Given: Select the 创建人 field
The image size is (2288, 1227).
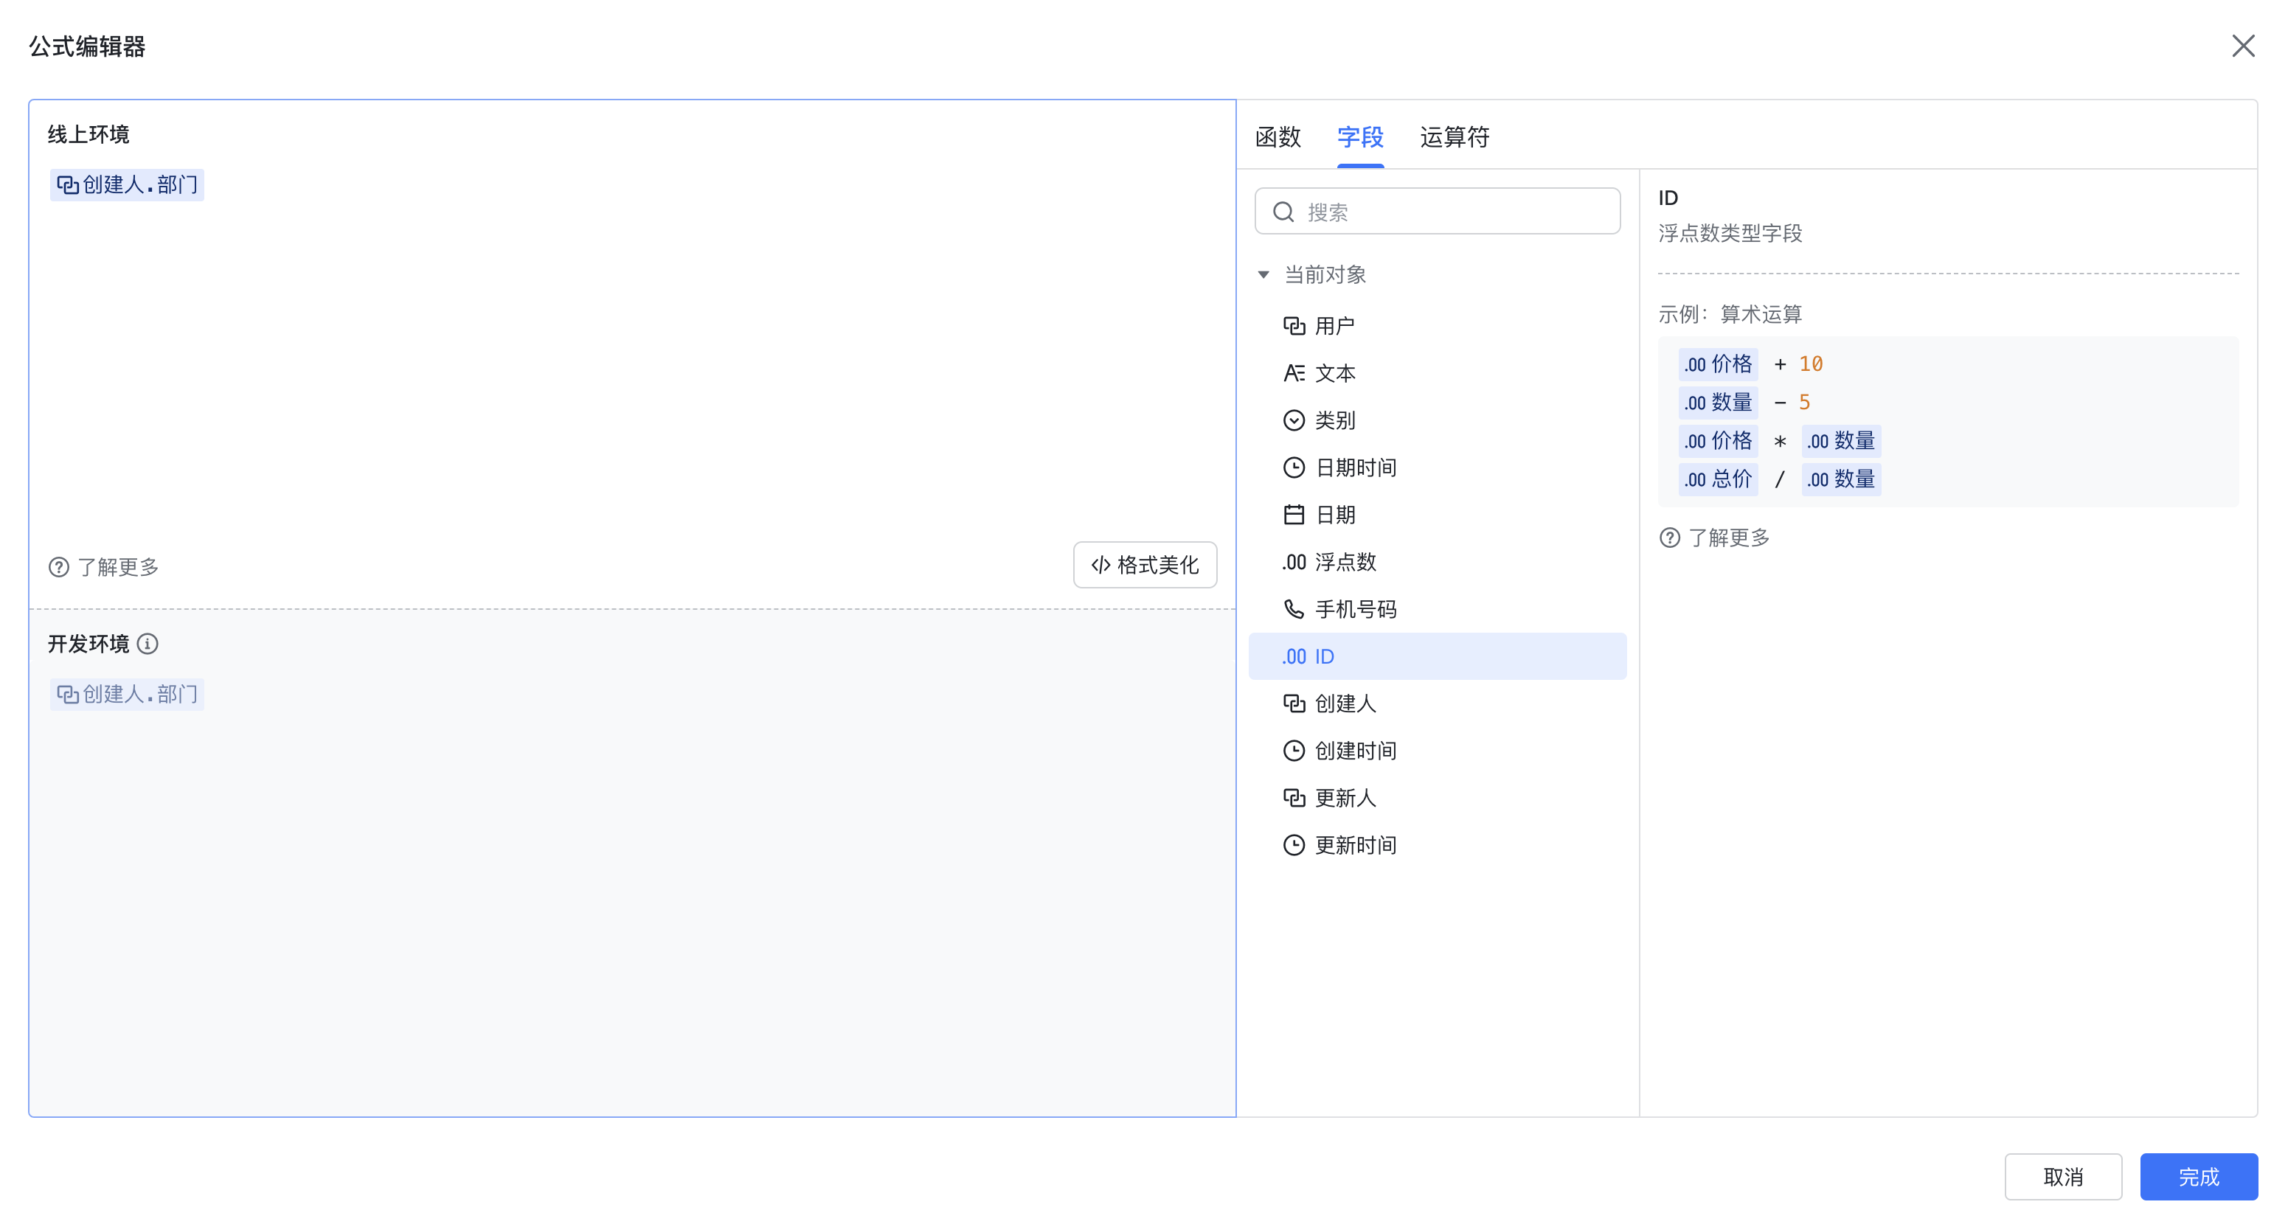Looking at the screenshot, I should coord(1437,703).
